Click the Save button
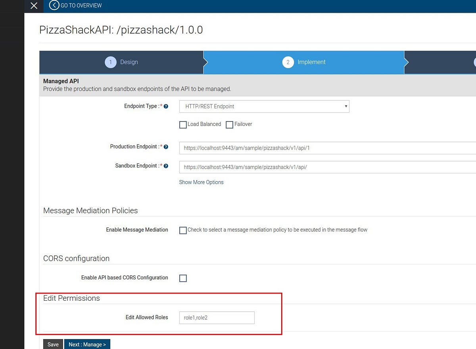 pyautogui.click(x=53, y=344)
